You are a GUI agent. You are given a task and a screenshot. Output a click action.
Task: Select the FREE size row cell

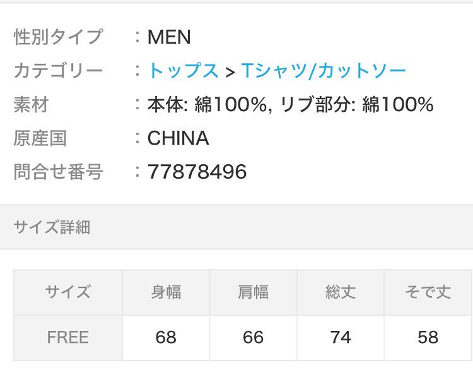coord(68,337)
